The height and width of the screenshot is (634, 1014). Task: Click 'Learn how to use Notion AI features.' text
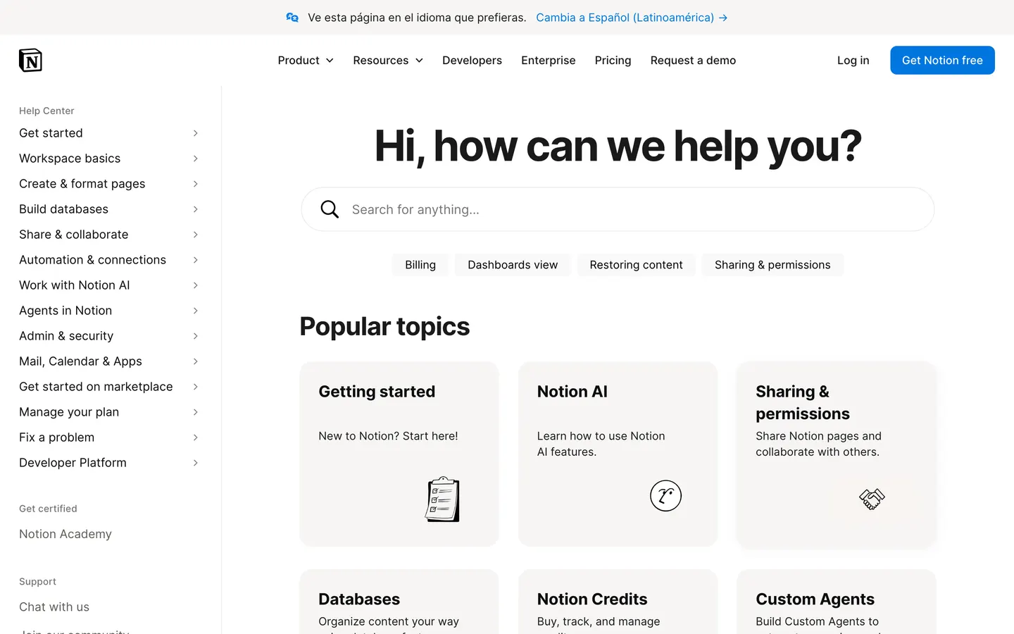601,444
